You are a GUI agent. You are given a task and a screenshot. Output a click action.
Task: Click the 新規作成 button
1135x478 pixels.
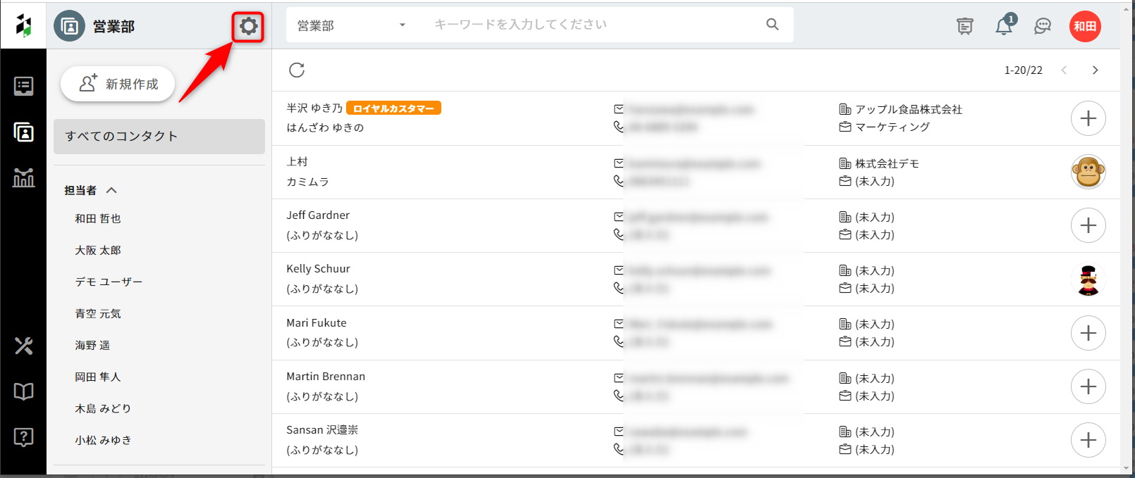point(118,84)
